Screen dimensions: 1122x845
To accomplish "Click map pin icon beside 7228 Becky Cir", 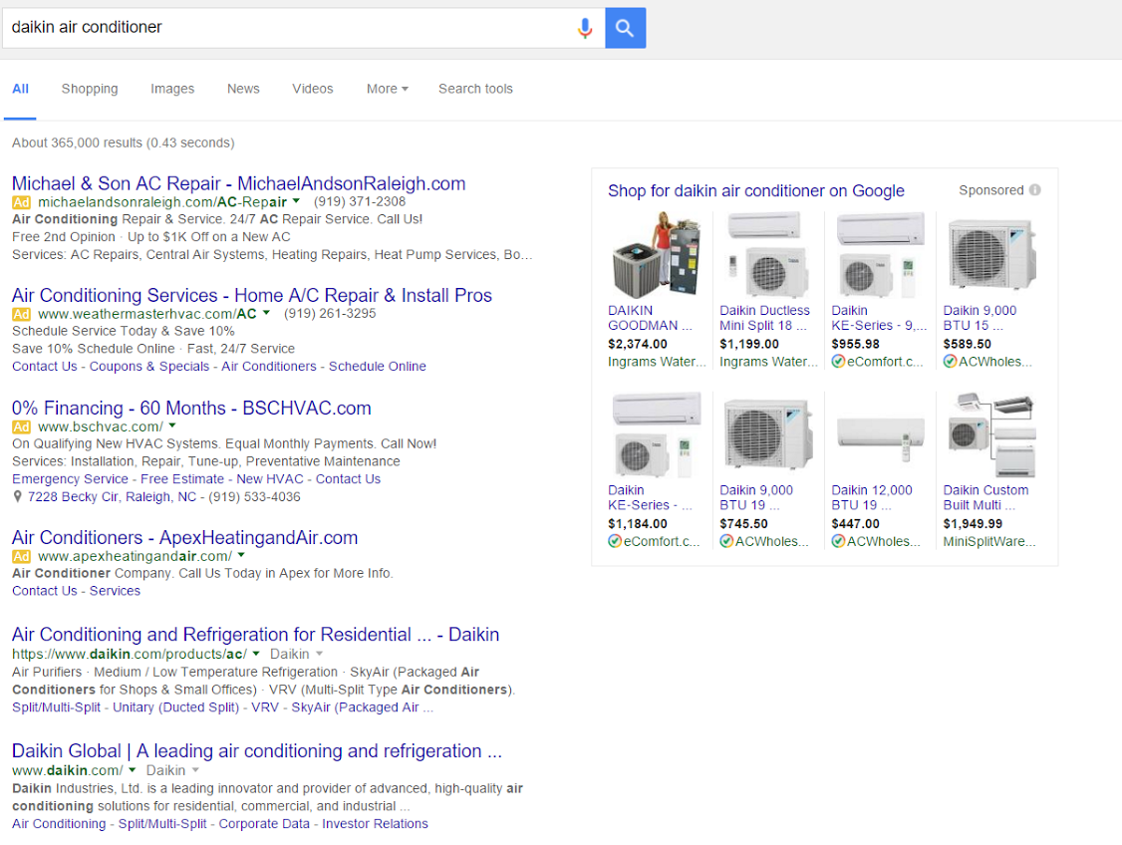I will point(17,496).
